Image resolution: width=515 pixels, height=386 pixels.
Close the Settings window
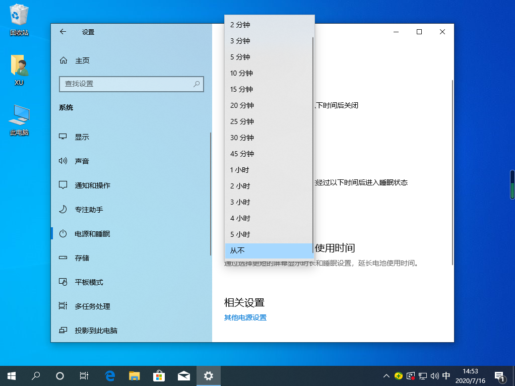(x=442, y=32)
